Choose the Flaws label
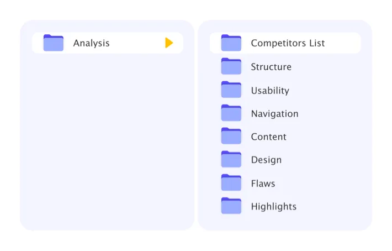392x251 pixels. [x=263, y=184]
